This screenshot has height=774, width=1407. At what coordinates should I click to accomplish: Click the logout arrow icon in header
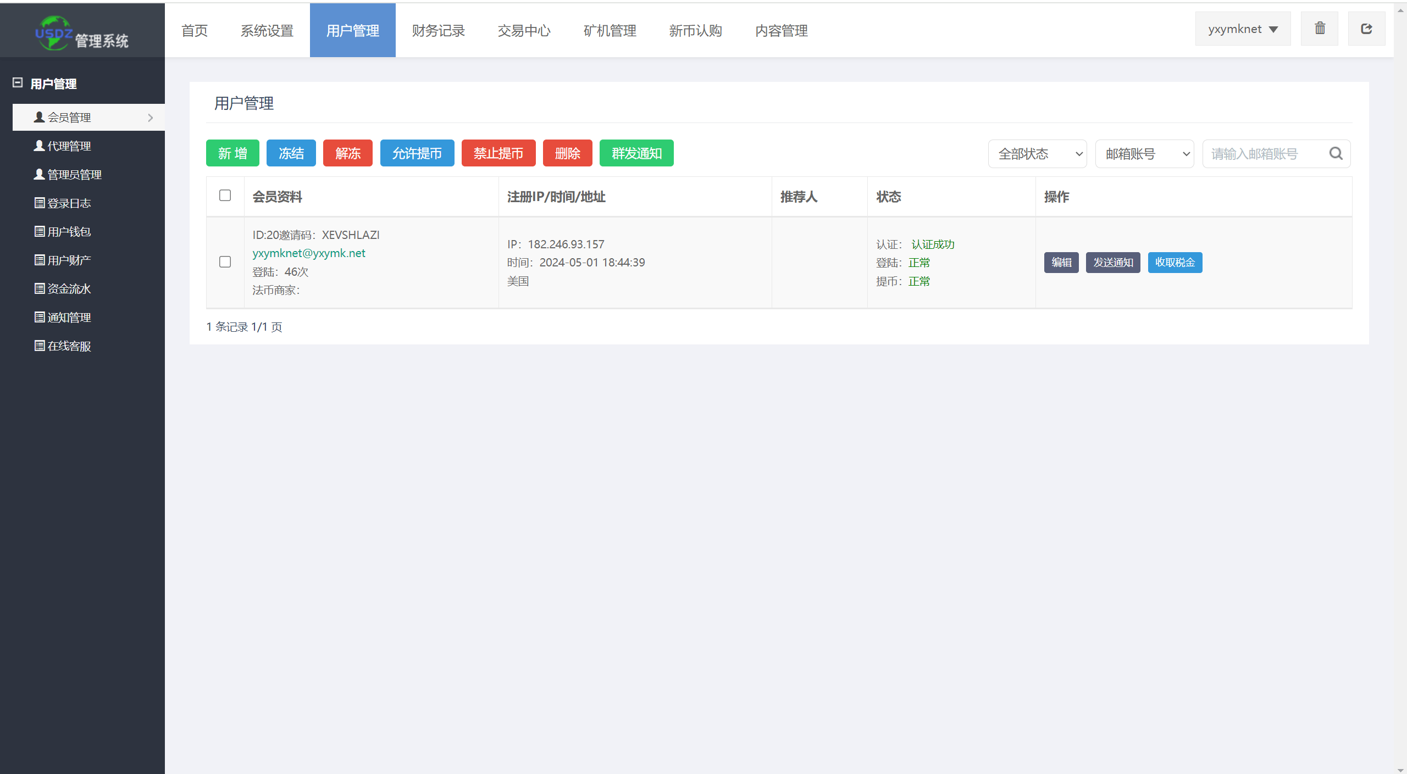point(1366,29)
